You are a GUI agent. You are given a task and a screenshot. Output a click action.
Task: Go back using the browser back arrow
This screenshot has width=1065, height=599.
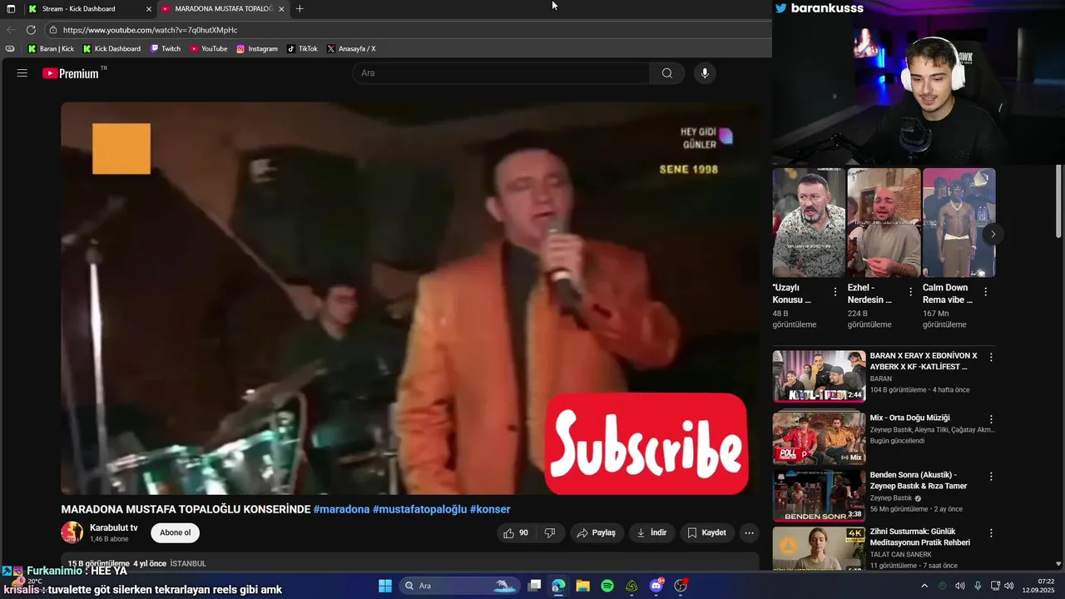(x=11, y=30)
